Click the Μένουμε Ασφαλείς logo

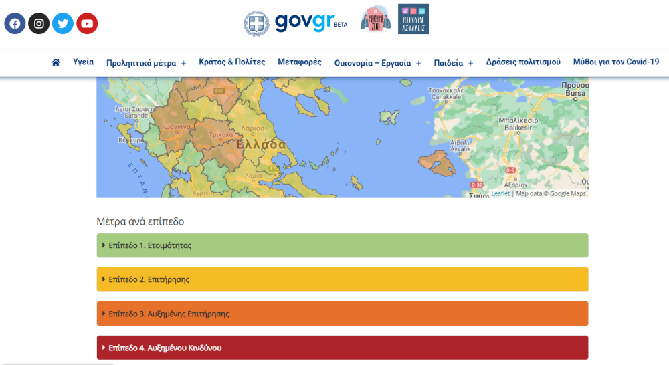coord(413,19)
